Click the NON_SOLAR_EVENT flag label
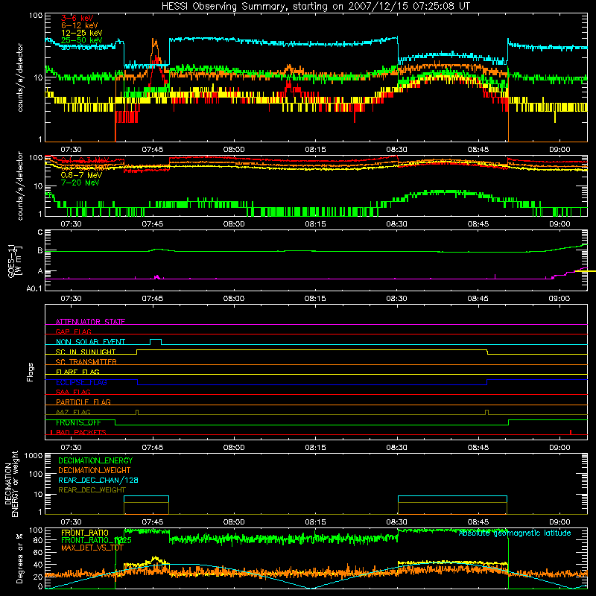 [90, 342]
